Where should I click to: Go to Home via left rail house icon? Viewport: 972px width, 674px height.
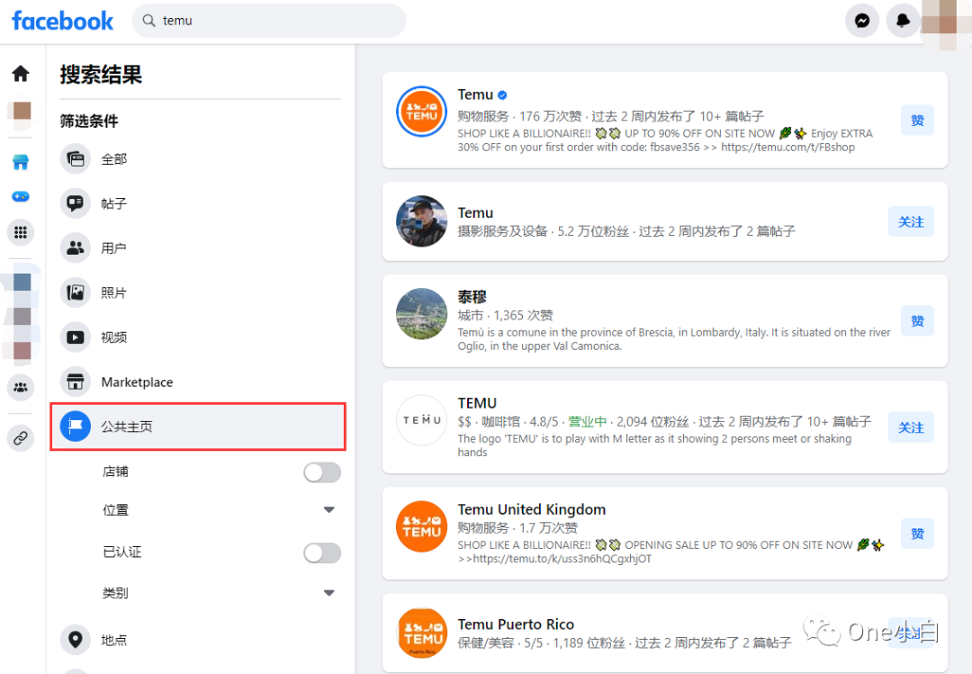coord(21,73)
